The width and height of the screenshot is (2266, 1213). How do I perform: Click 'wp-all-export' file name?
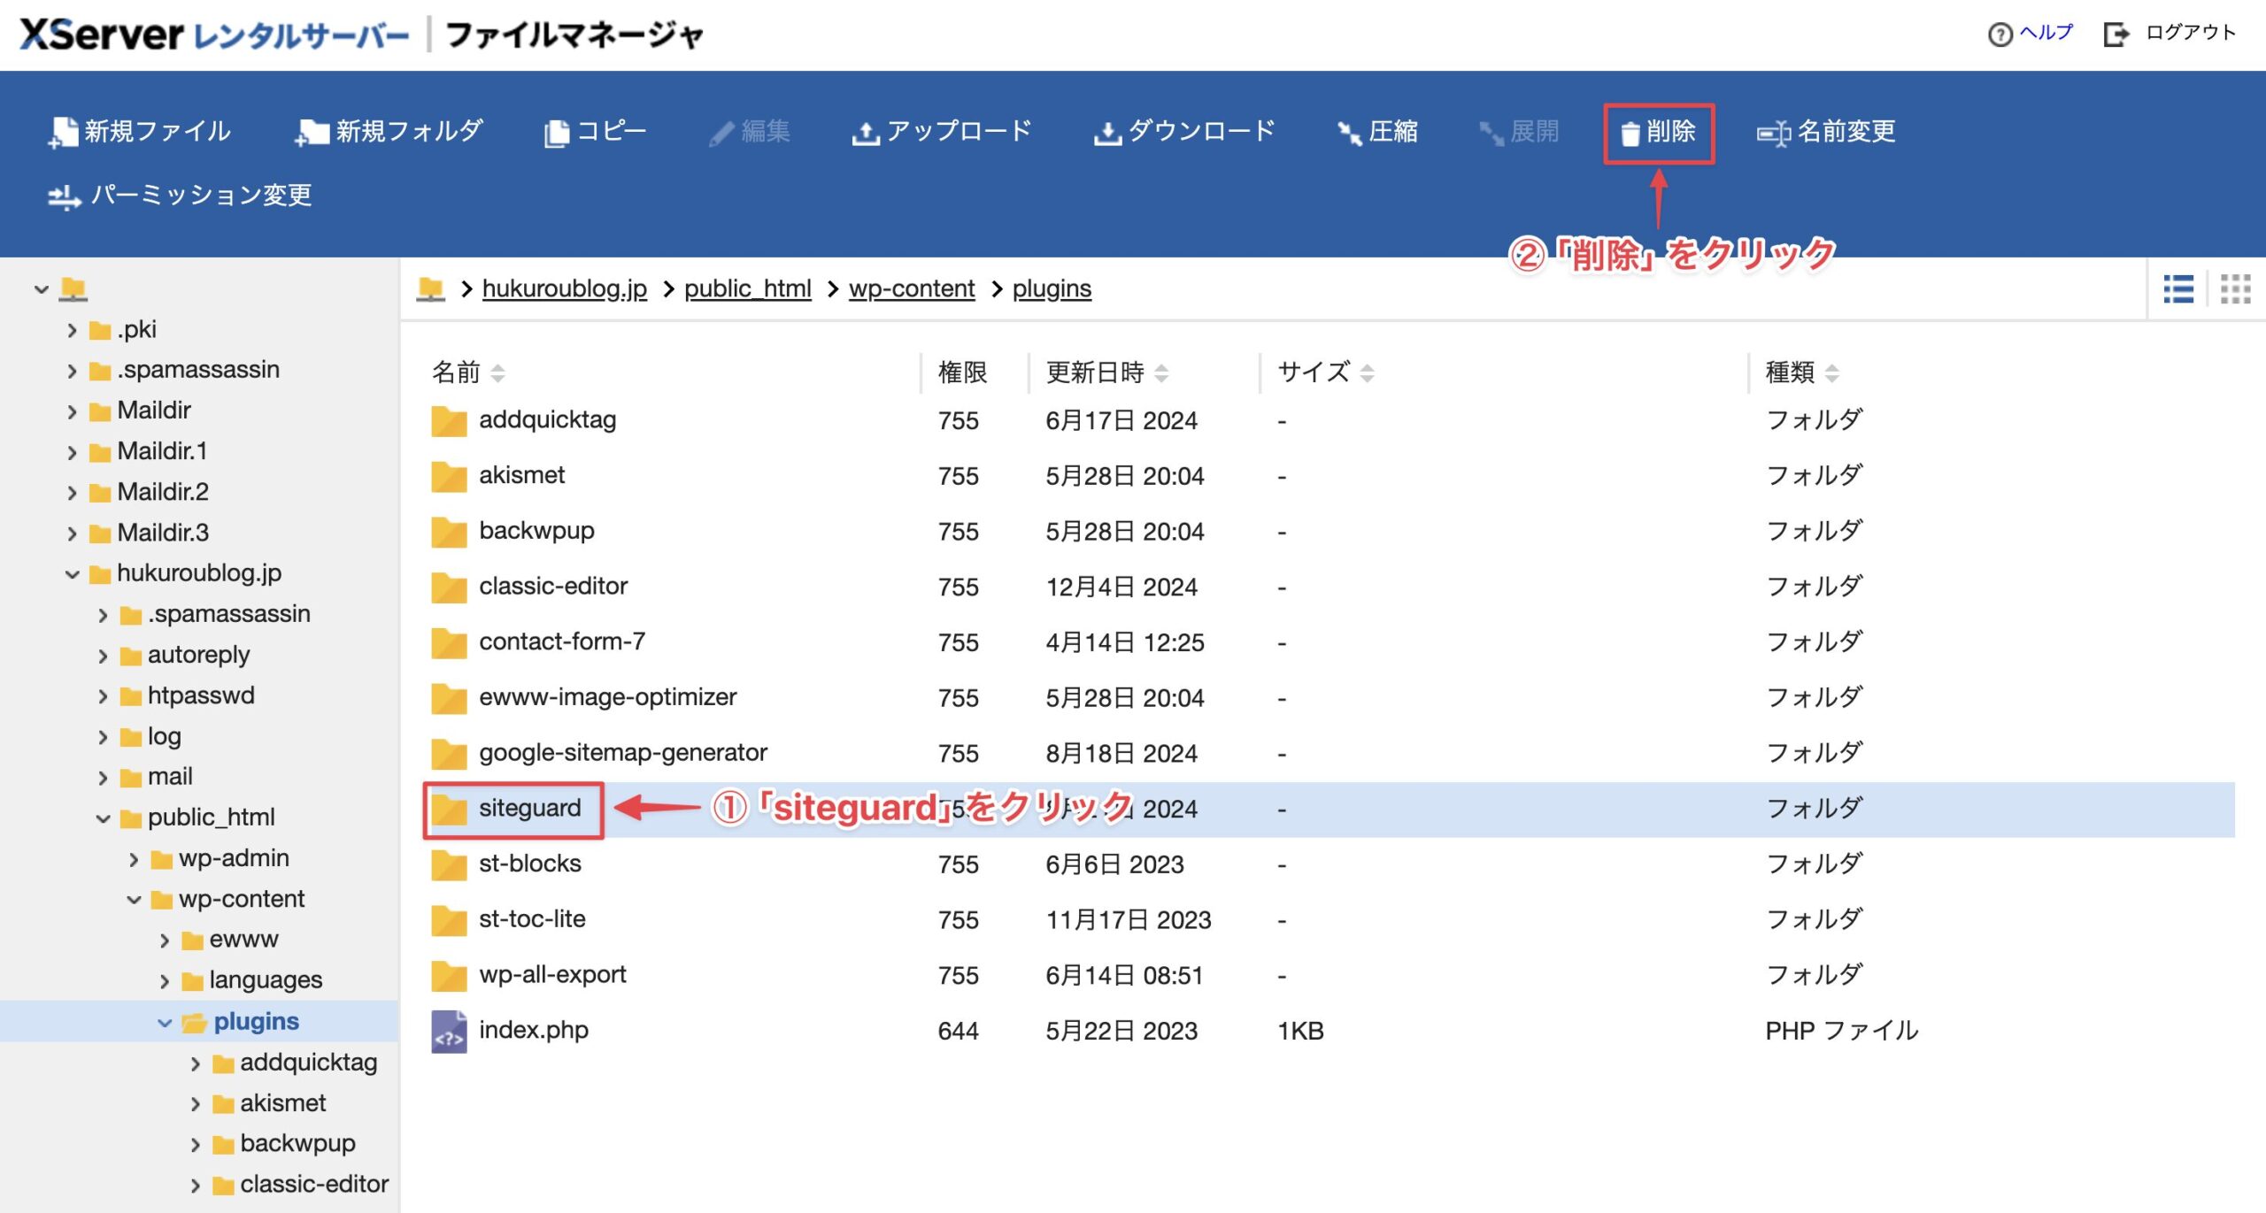552,975
